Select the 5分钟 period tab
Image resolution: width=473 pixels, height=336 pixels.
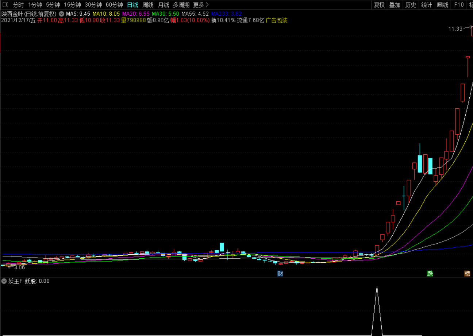coord(53,5)
